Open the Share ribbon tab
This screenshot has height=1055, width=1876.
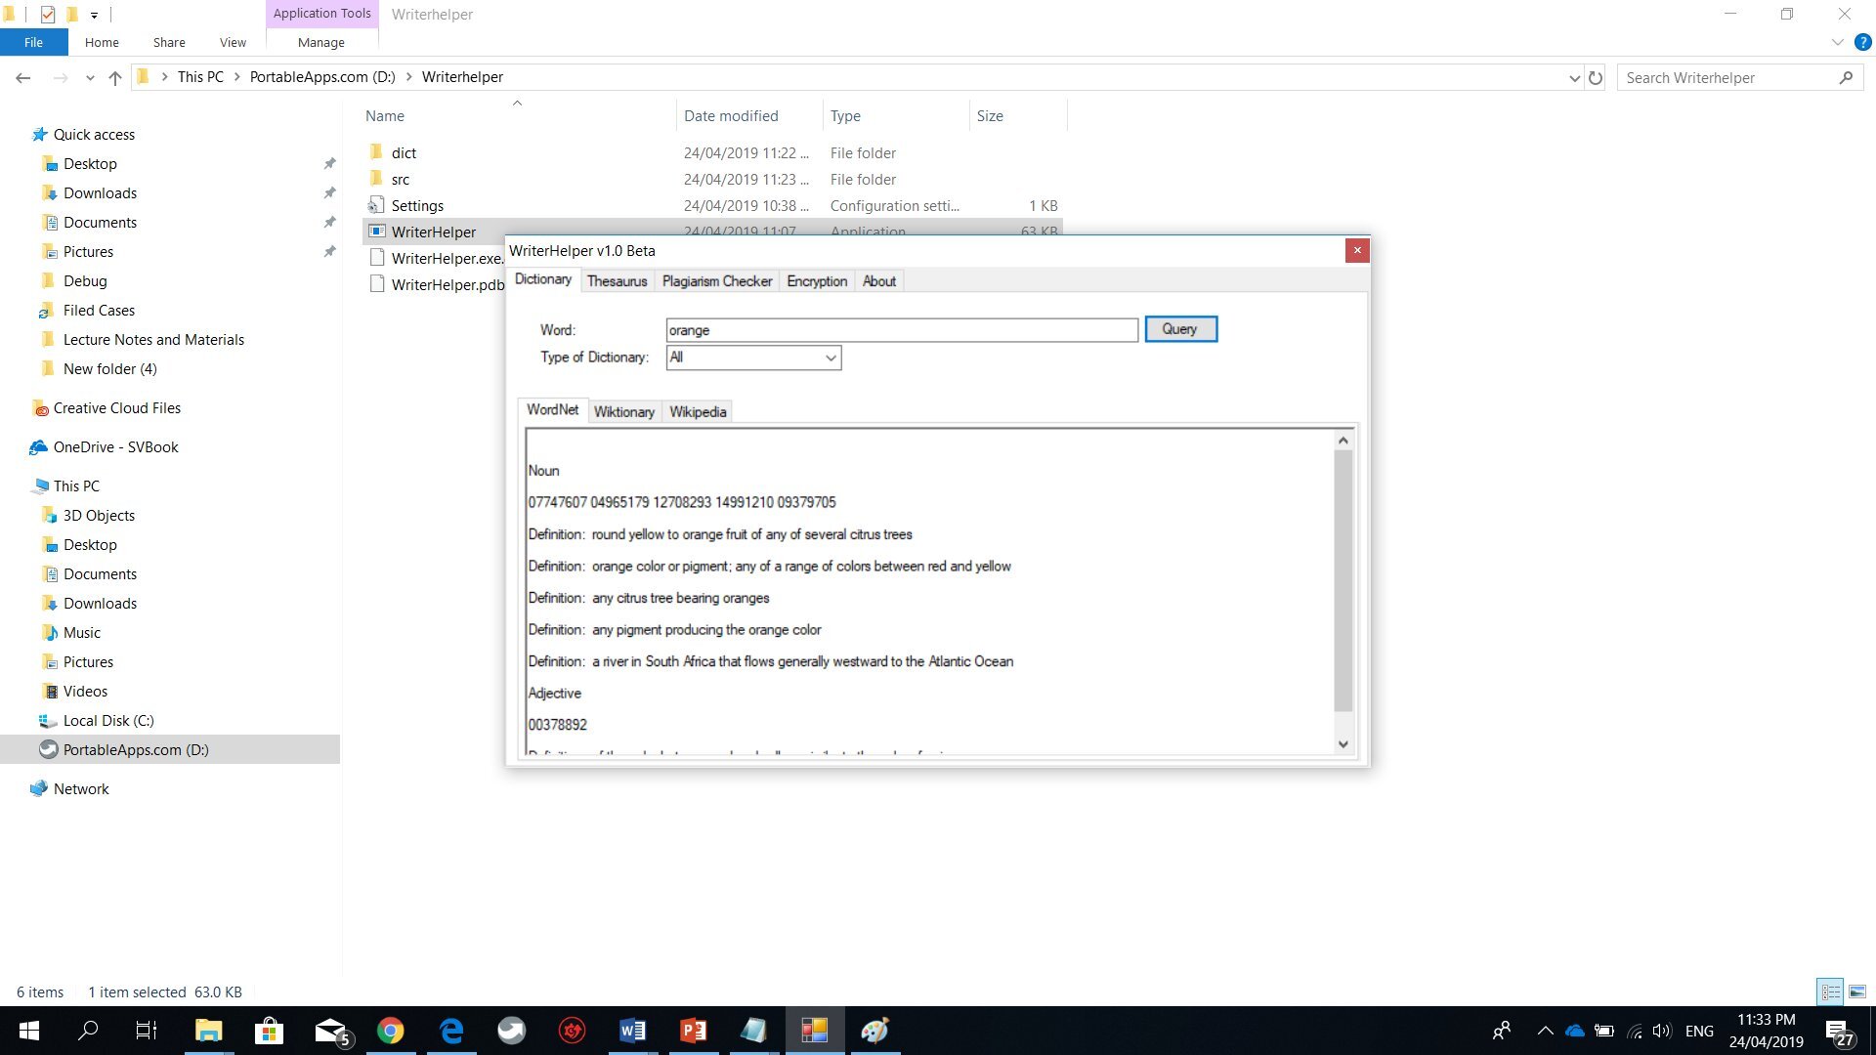[169, 42]
